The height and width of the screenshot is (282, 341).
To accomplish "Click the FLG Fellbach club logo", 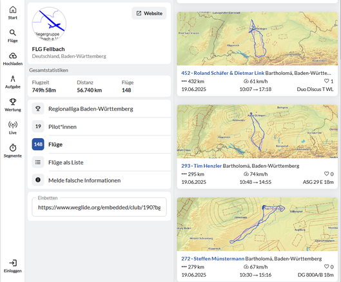I will [x=49, y=24].
